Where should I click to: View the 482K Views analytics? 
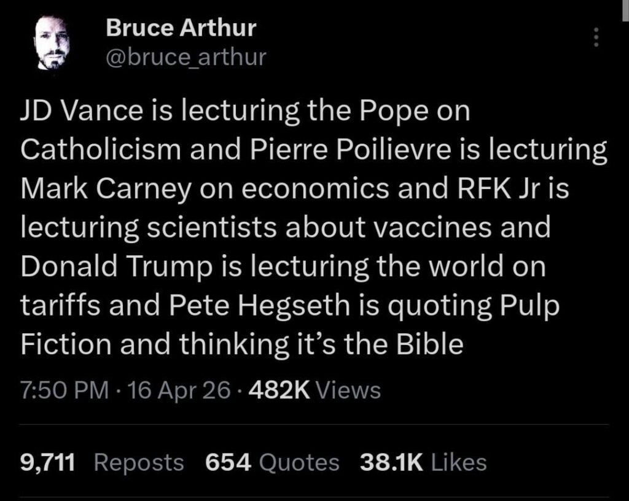click(x=312, y=390)
